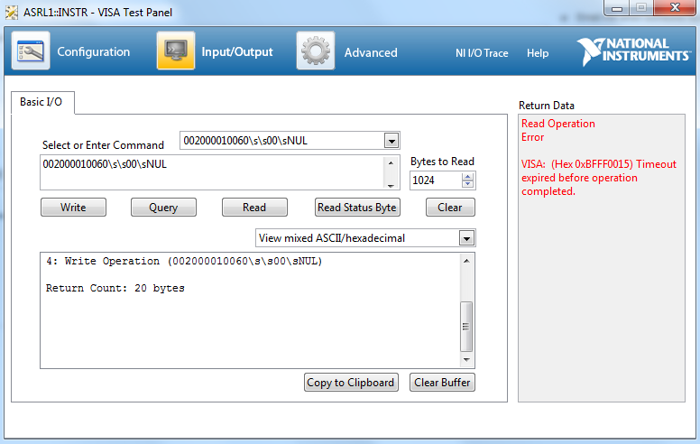This screenshot has width=700, height=444.
Task: Open the Help menu
Action: 538,53
